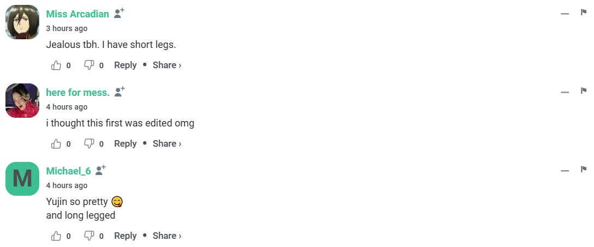The height and width of the screenshot is (247, 594).
Task: Collapse the here for mess. comment thread
Action: [565, 92]
